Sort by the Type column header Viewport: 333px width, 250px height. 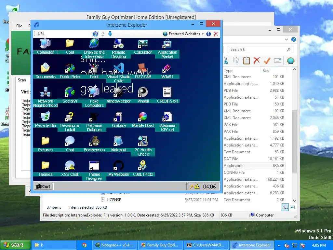click(x=242, y=71)
